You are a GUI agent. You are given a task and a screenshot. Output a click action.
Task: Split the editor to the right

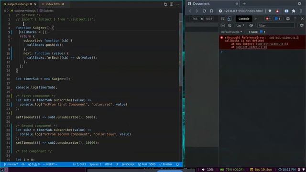pos(171,4)
